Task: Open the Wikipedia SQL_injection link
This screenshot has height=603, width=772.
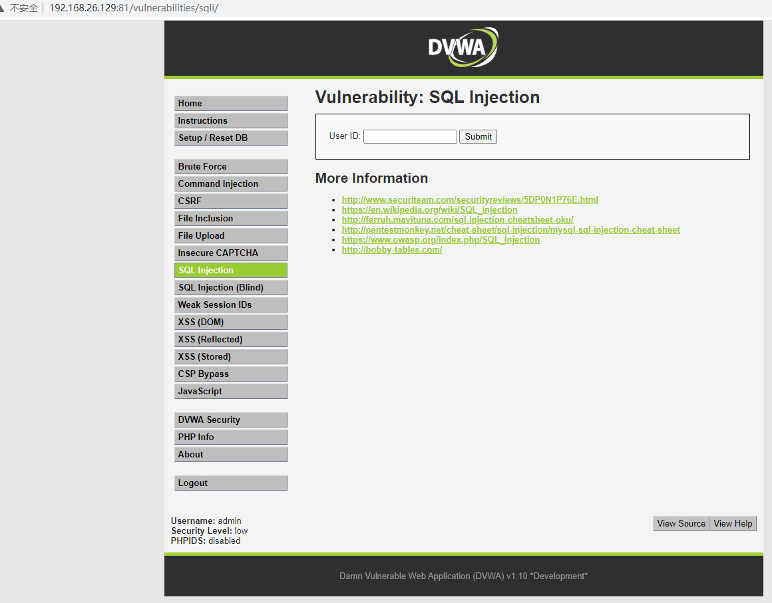Action: pyautogui.click(x=429, y=209)
